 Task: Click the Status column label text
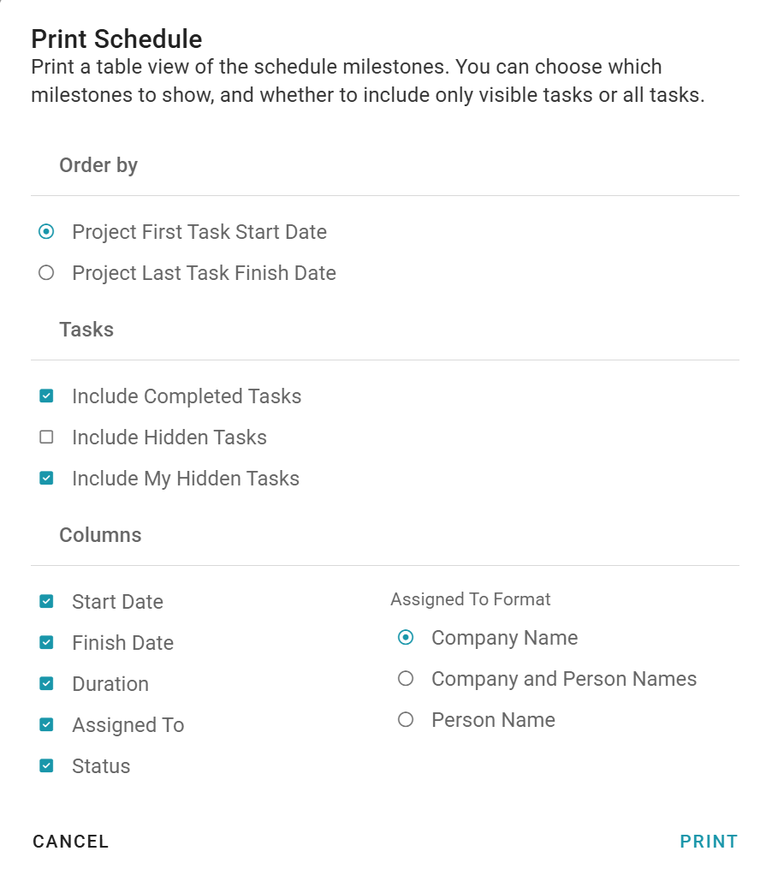pyautogui.click(x=101, y=766)
